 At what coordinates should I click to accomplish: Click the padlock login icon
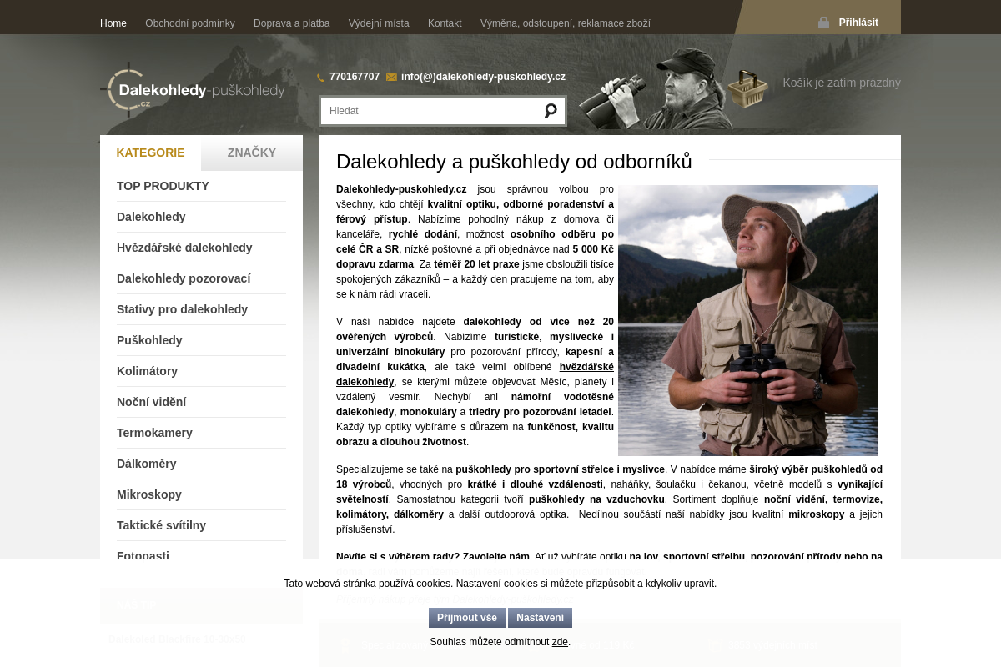point(823,23)
